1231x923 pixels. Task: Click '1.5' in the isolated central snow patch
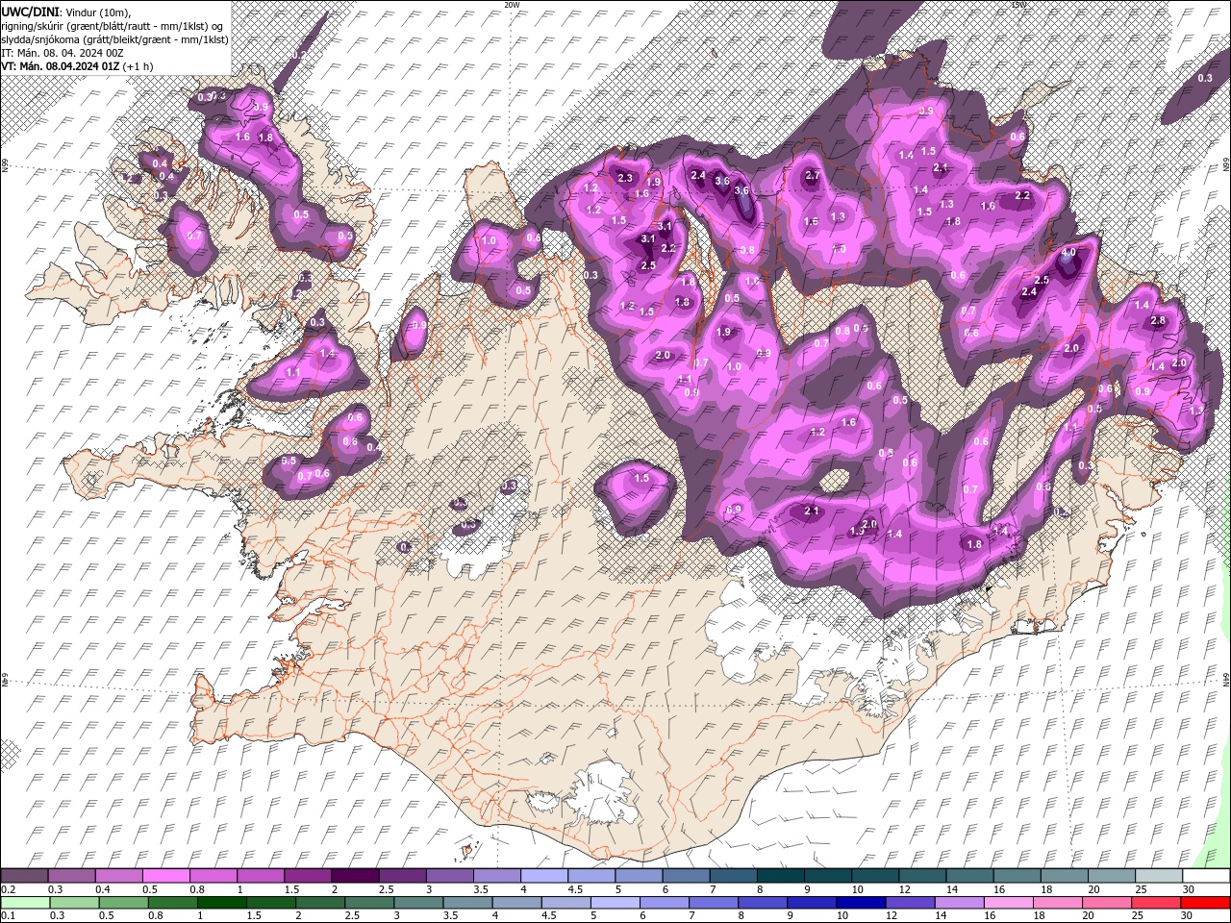pos(641,478)
